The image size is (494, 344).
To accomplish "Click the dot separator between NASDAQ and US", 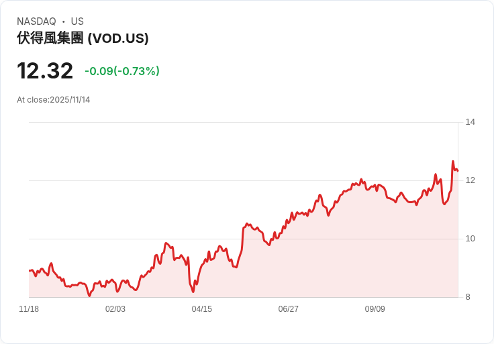I will 64,21.
